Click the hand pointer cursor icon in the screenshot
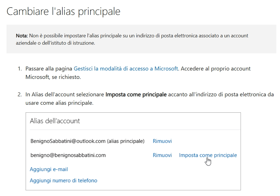Screen dimensions: 280x196 (x=208, y=161)
